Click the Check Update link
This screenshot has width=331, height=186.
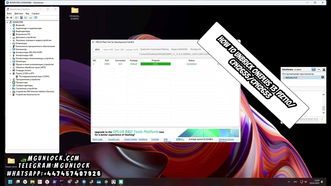click(131, 139)
